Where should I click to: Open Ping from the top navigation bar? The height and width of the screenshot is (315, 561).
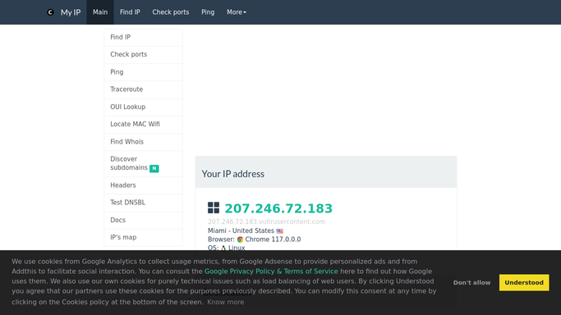point(208,12)
